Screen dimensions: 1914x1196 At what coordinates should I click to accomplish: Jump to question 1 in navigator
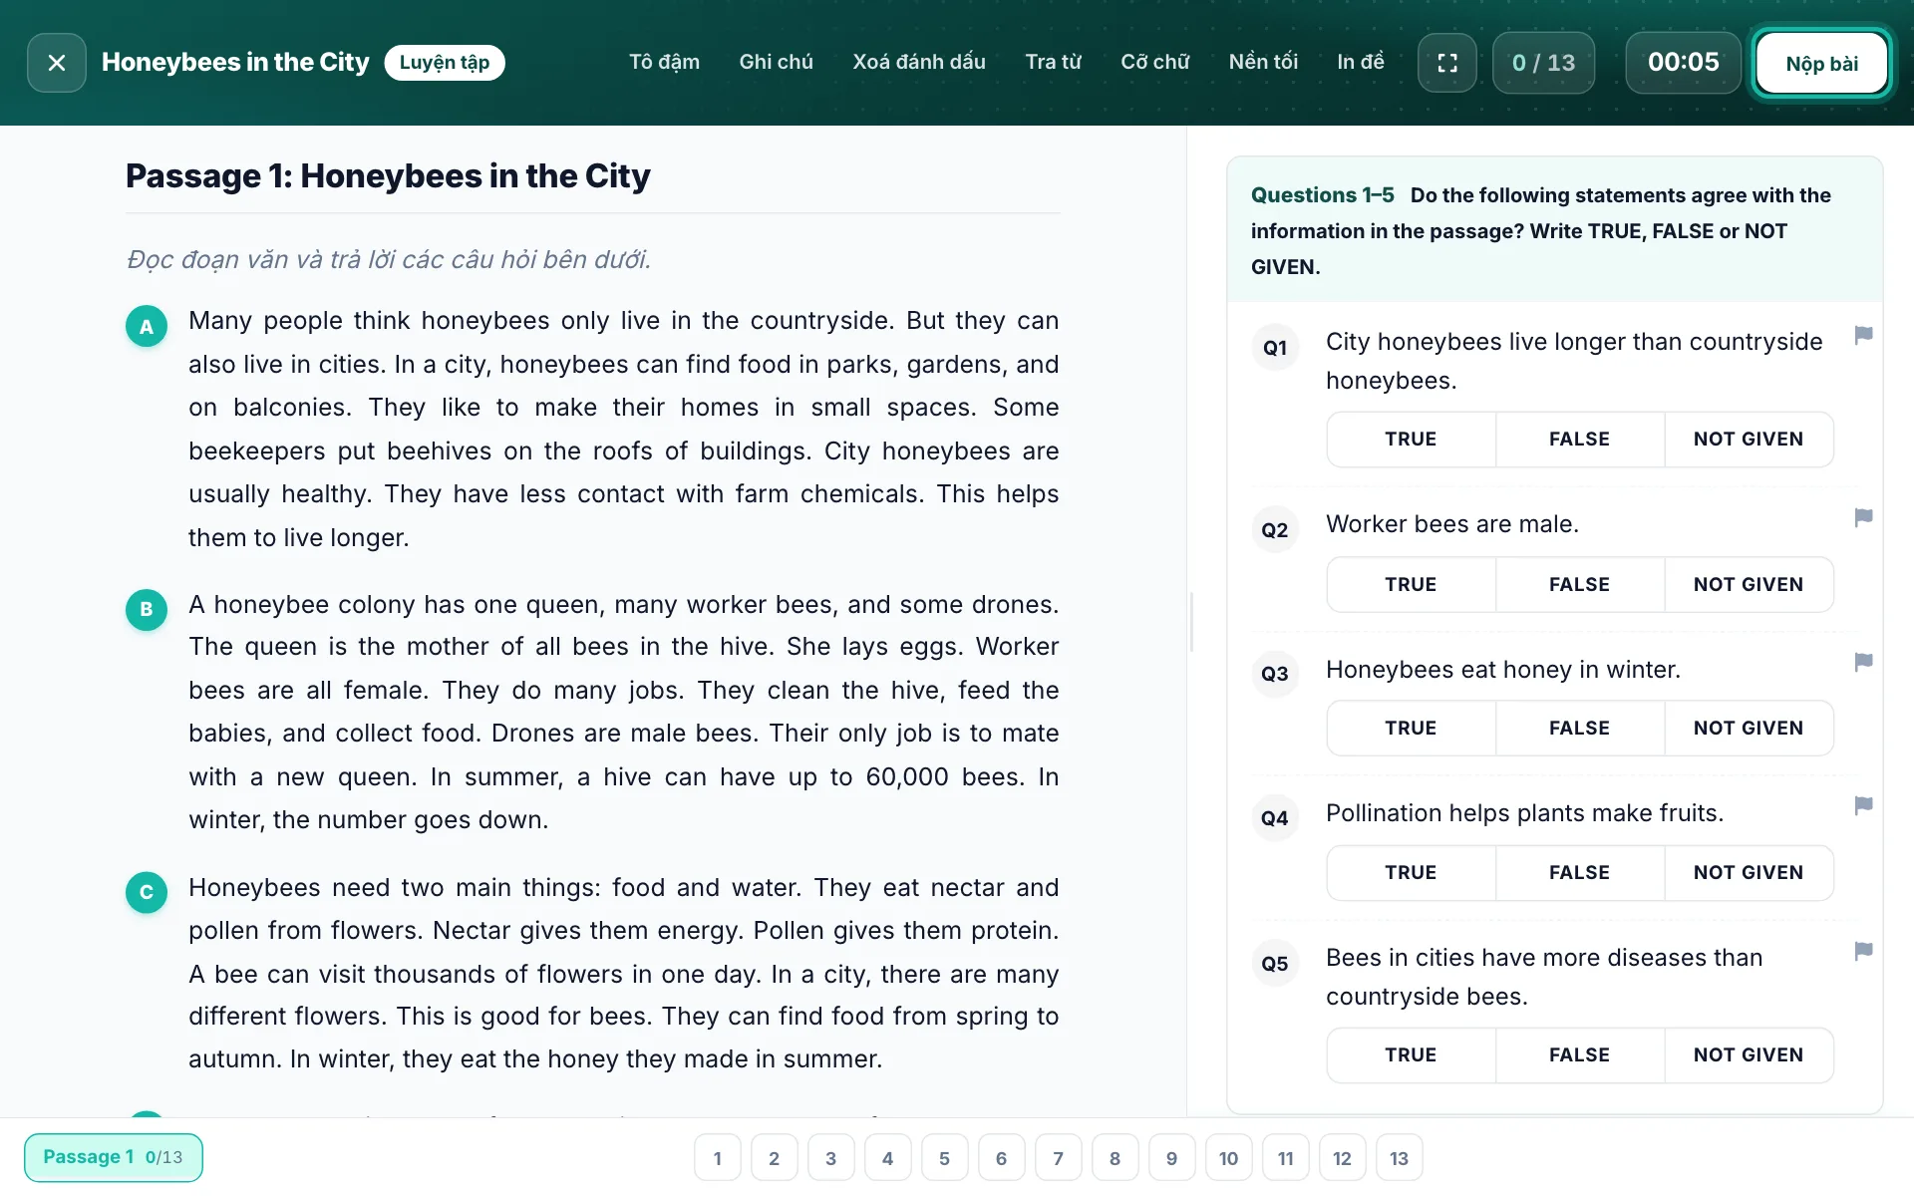[x=718, y=1158]
